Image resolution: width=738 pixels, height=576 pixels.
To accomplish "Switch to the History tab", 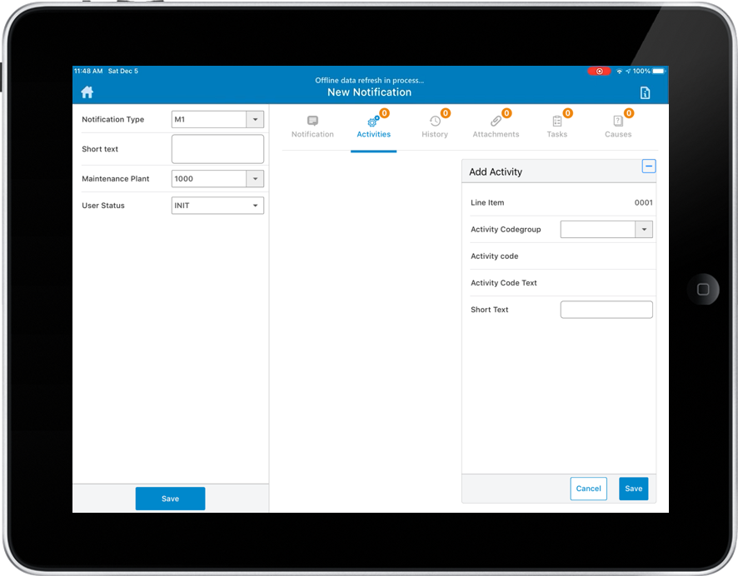I will coord(435,134).
